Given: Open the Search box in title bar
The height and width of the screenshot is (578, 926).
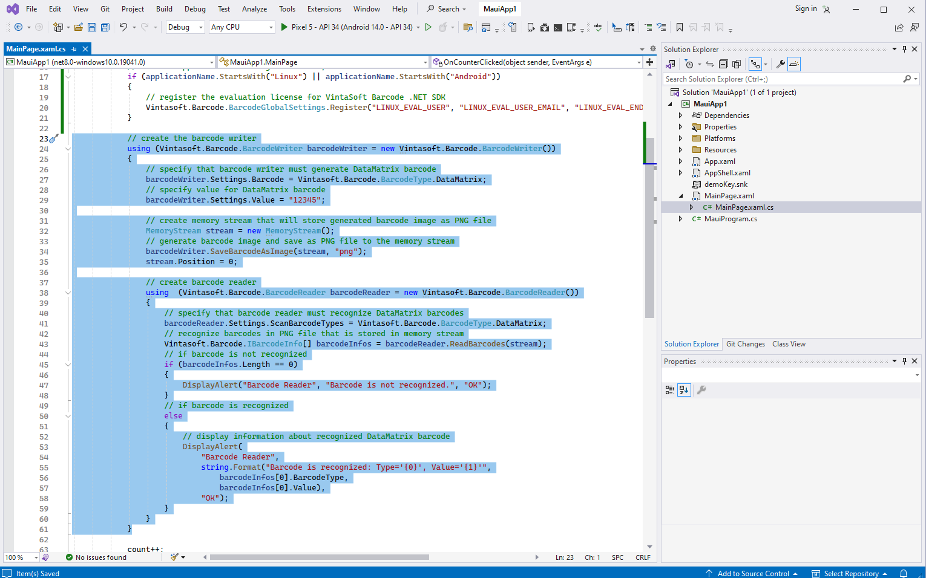Looking at the screenshot, I should tap(447, 9).
